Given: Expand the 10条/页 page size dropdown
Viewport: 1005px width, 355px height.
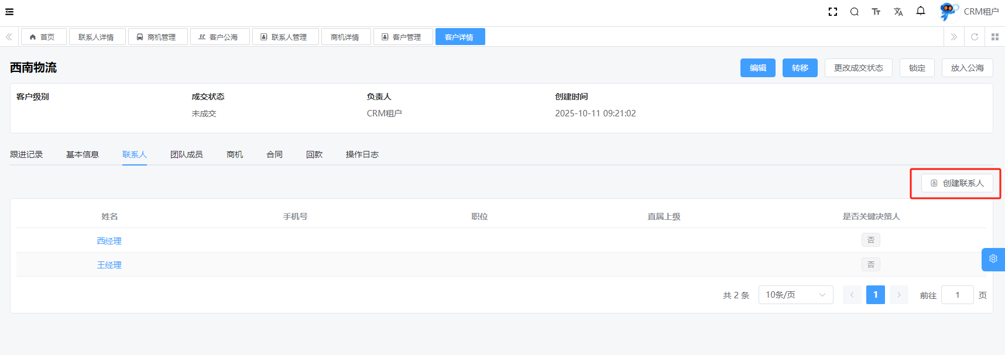Looking at the screenshot, I should [795, 295].
